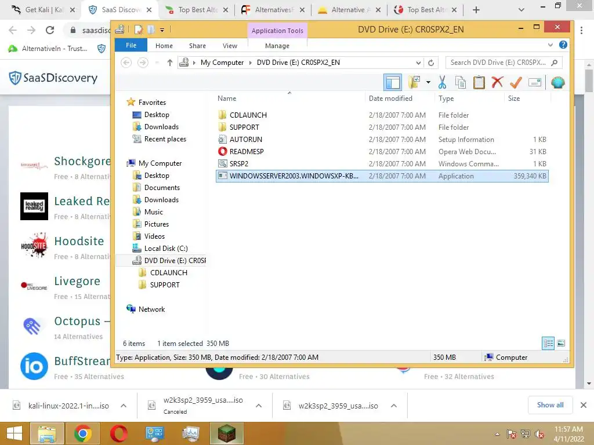
Task: Sort files by the Type column header
Action: click(446, 99)
